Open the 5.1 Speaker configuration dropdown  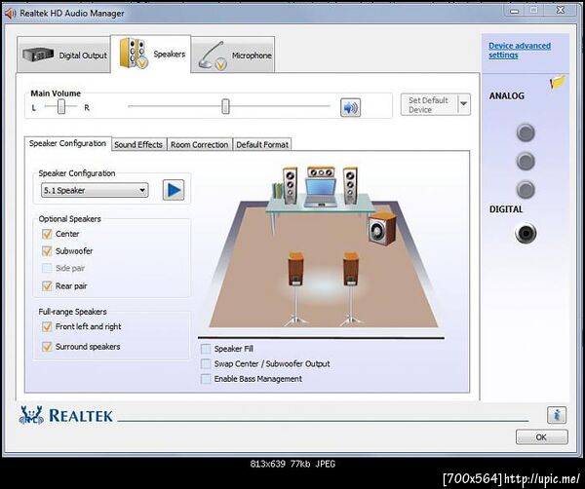point(95,190)
